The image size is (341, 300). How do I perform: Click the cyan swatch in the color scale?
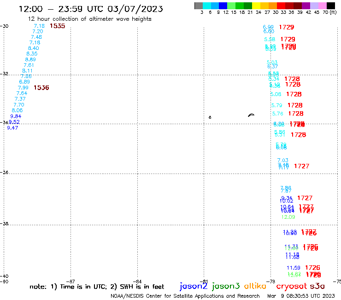point(207,6)
